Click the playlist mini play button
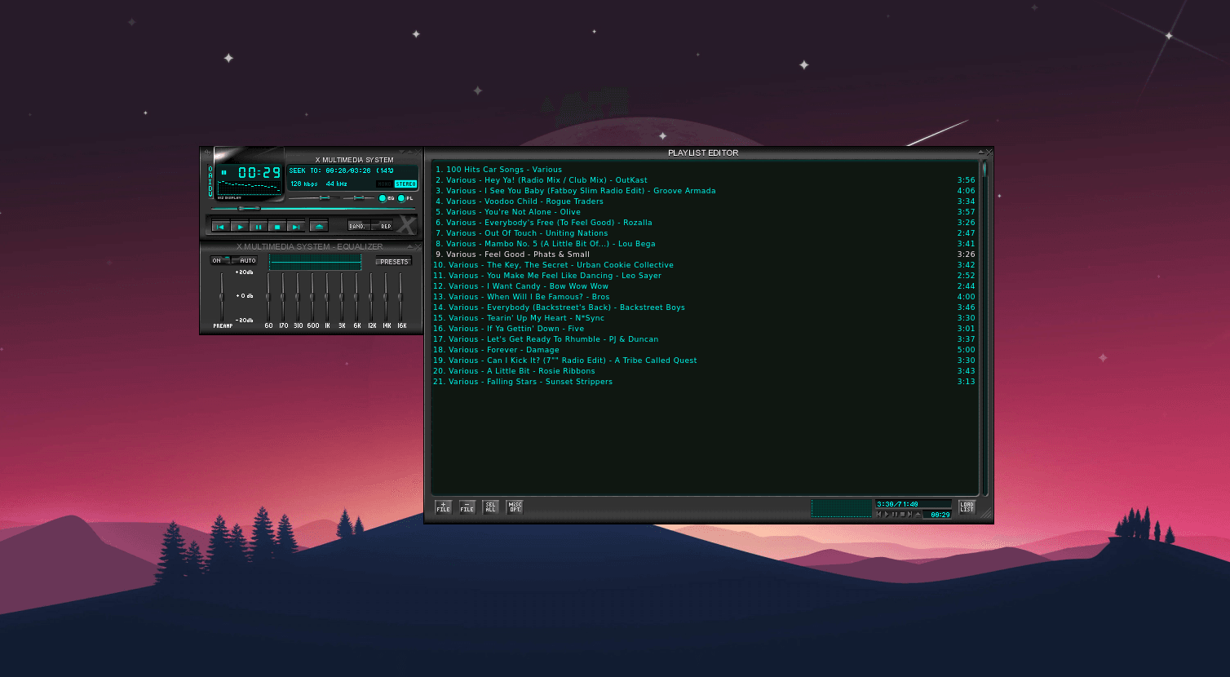This screenshot has height=677, width=1230. coord(887,514)
